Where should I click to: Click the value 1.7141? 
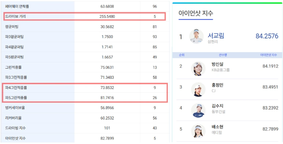pyautogui.click(x=107, y=47)
